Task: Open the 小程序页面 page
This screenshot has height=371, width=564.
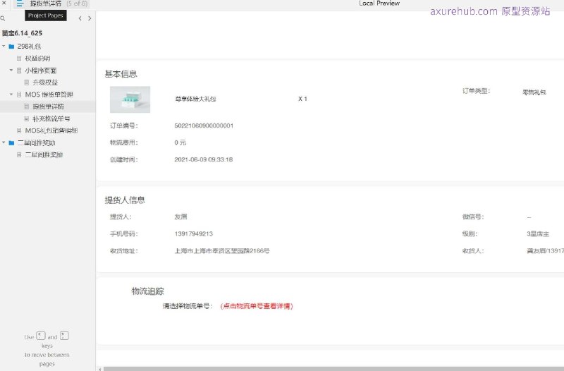Action: 41,71
